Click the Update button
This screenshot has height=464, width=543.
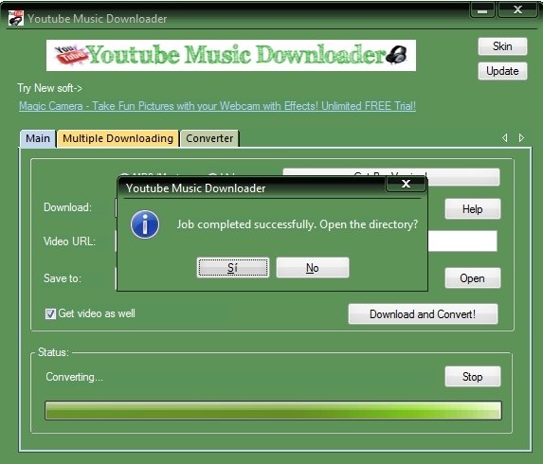[x=502, y=71]
